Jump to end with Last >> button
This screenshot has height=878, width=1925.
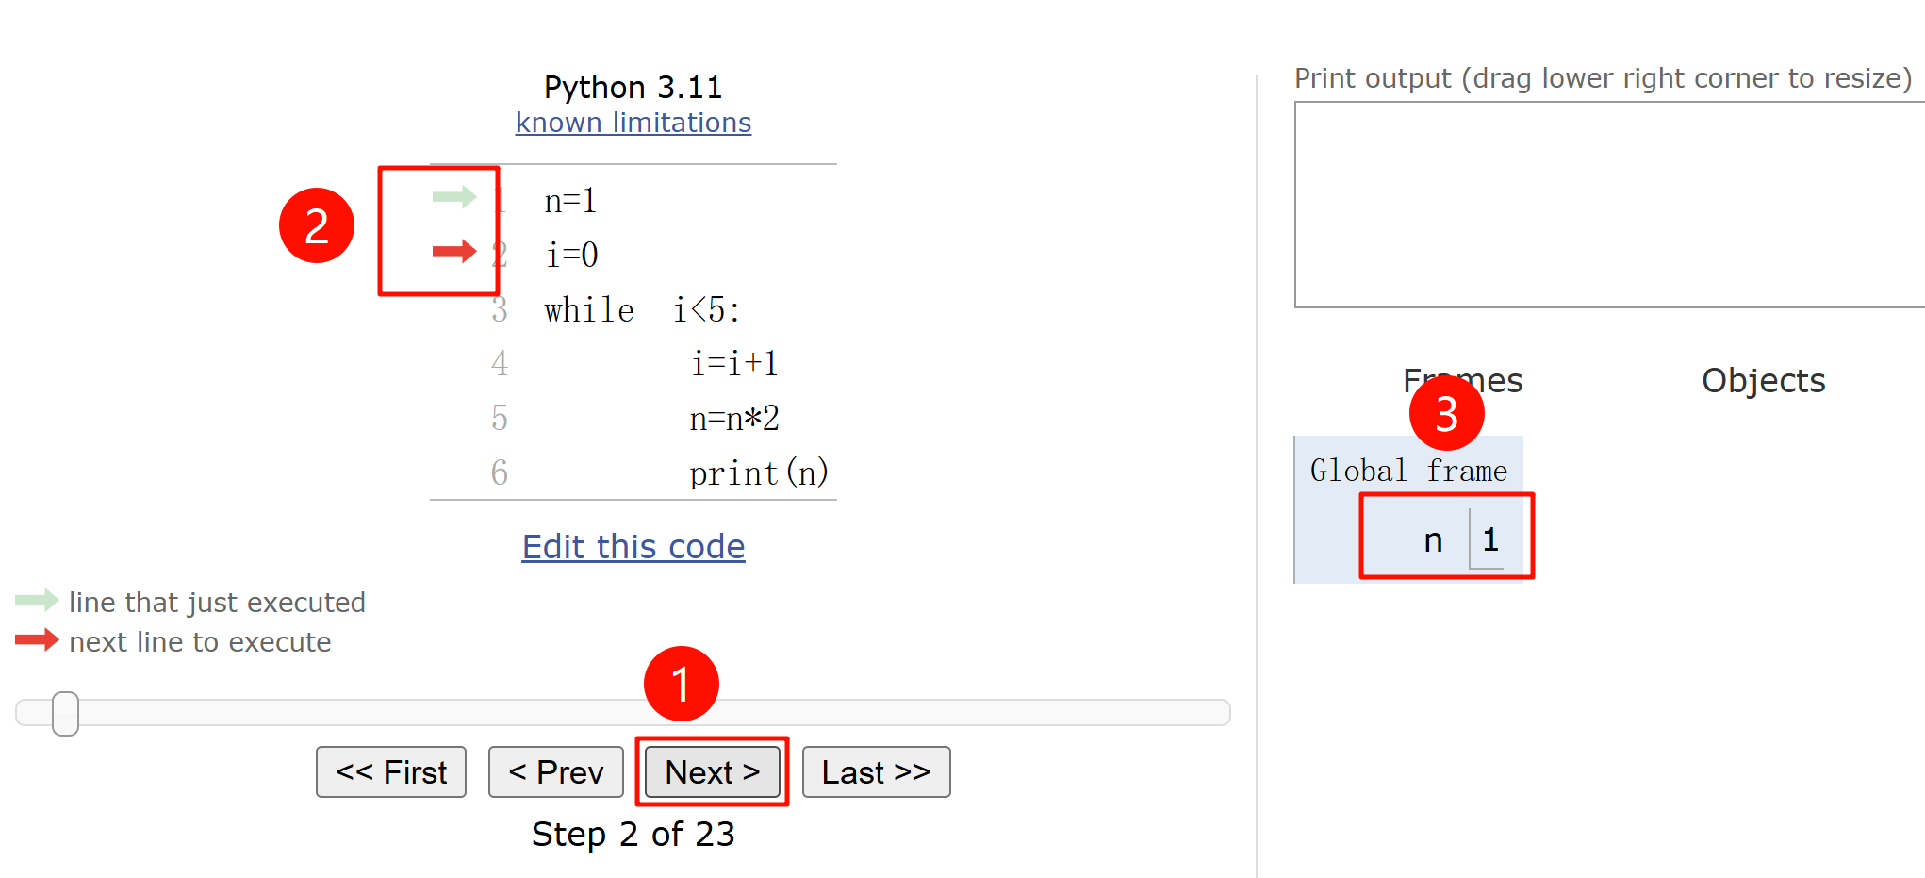point(876,772)
